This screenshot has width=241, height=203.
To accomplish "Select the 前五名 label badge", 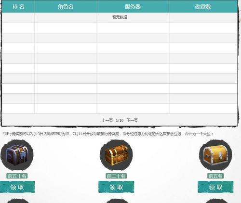I will tap(215, 176).
